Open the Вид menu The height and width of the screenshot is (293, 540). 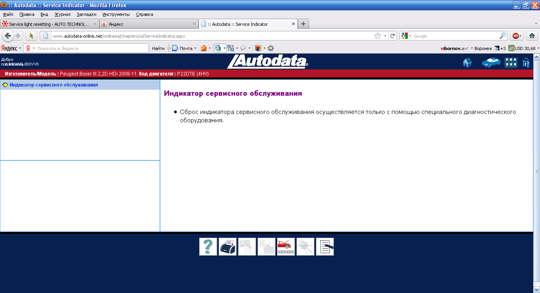coord(44,14)
